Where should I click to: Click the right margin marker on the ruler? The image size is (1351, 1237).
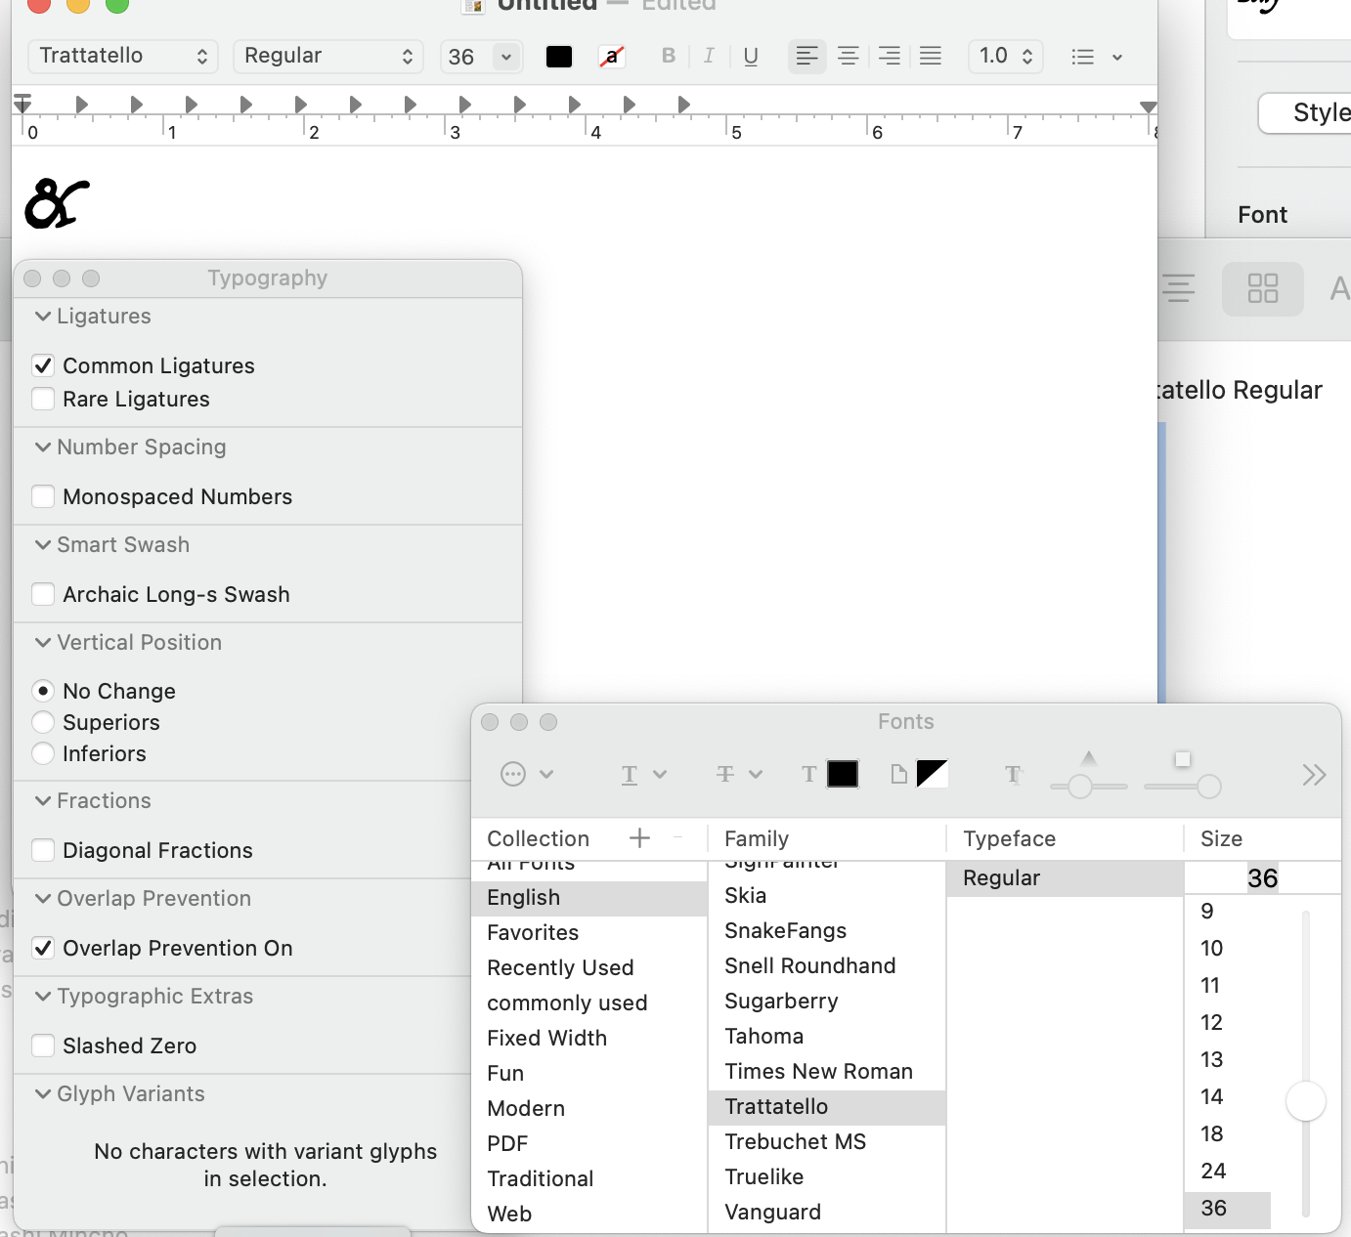pyautogui.click(x=1149, y=107)
